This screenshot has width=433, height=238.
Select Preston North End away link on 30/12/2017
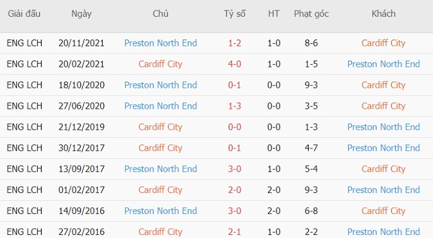click(x=384, y=148)
